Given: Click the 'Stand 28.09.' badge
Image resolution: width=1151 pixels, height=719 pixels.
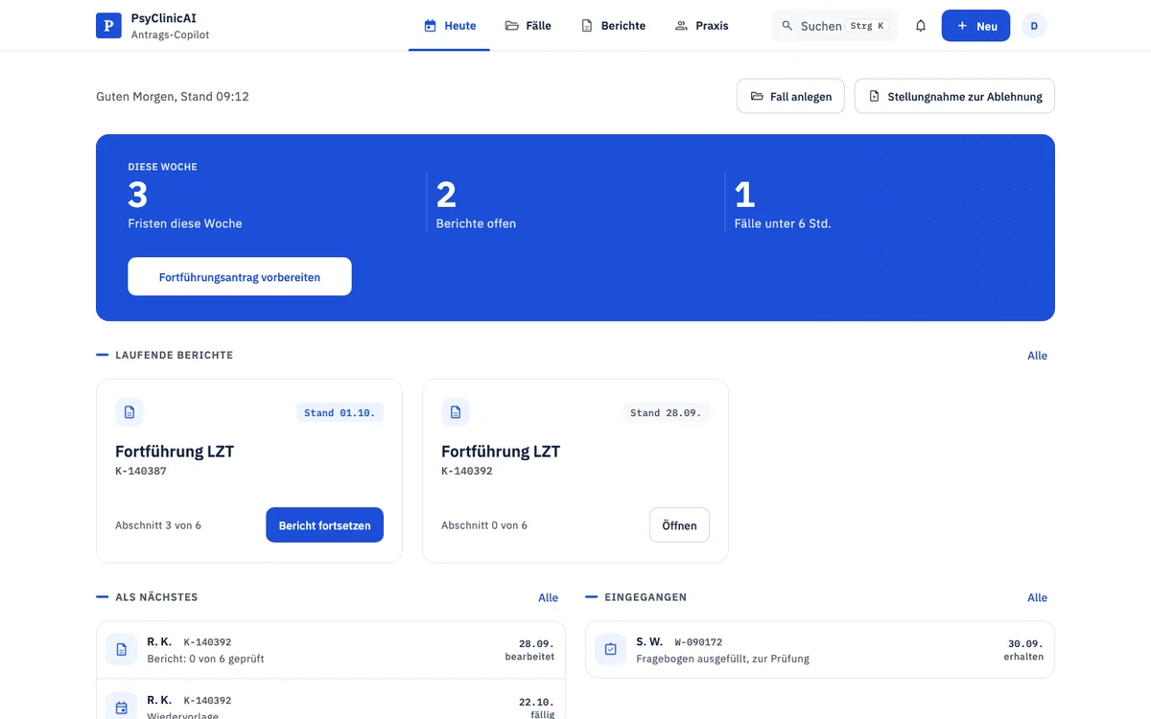Looking at the screenshot, I should click(666, 412).
